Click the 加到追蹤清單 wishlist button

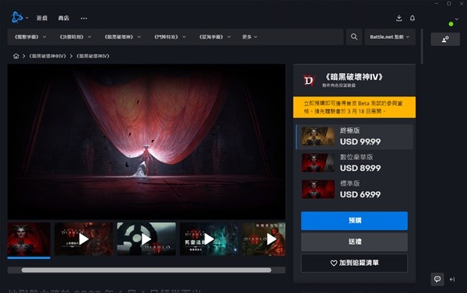point(354,263)
